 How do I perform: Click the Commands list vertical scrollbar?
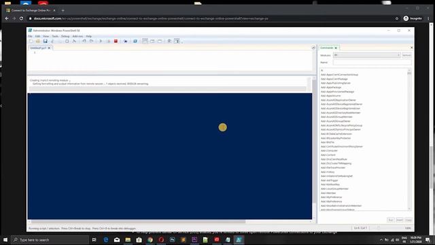click(409, 140)
